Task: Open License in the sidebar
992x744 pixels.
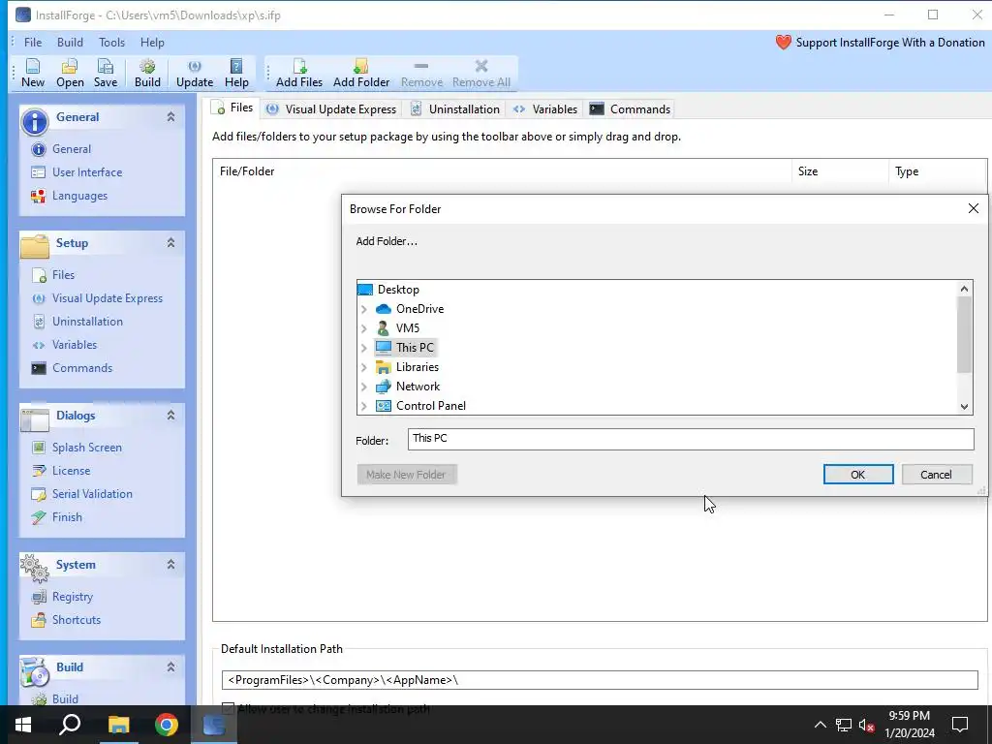Action: (x=61, y=471)
